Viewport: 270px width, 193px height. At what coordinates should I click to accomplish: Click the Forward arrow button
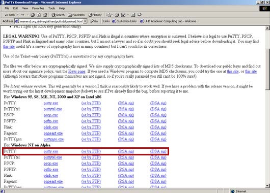(22, 15)
